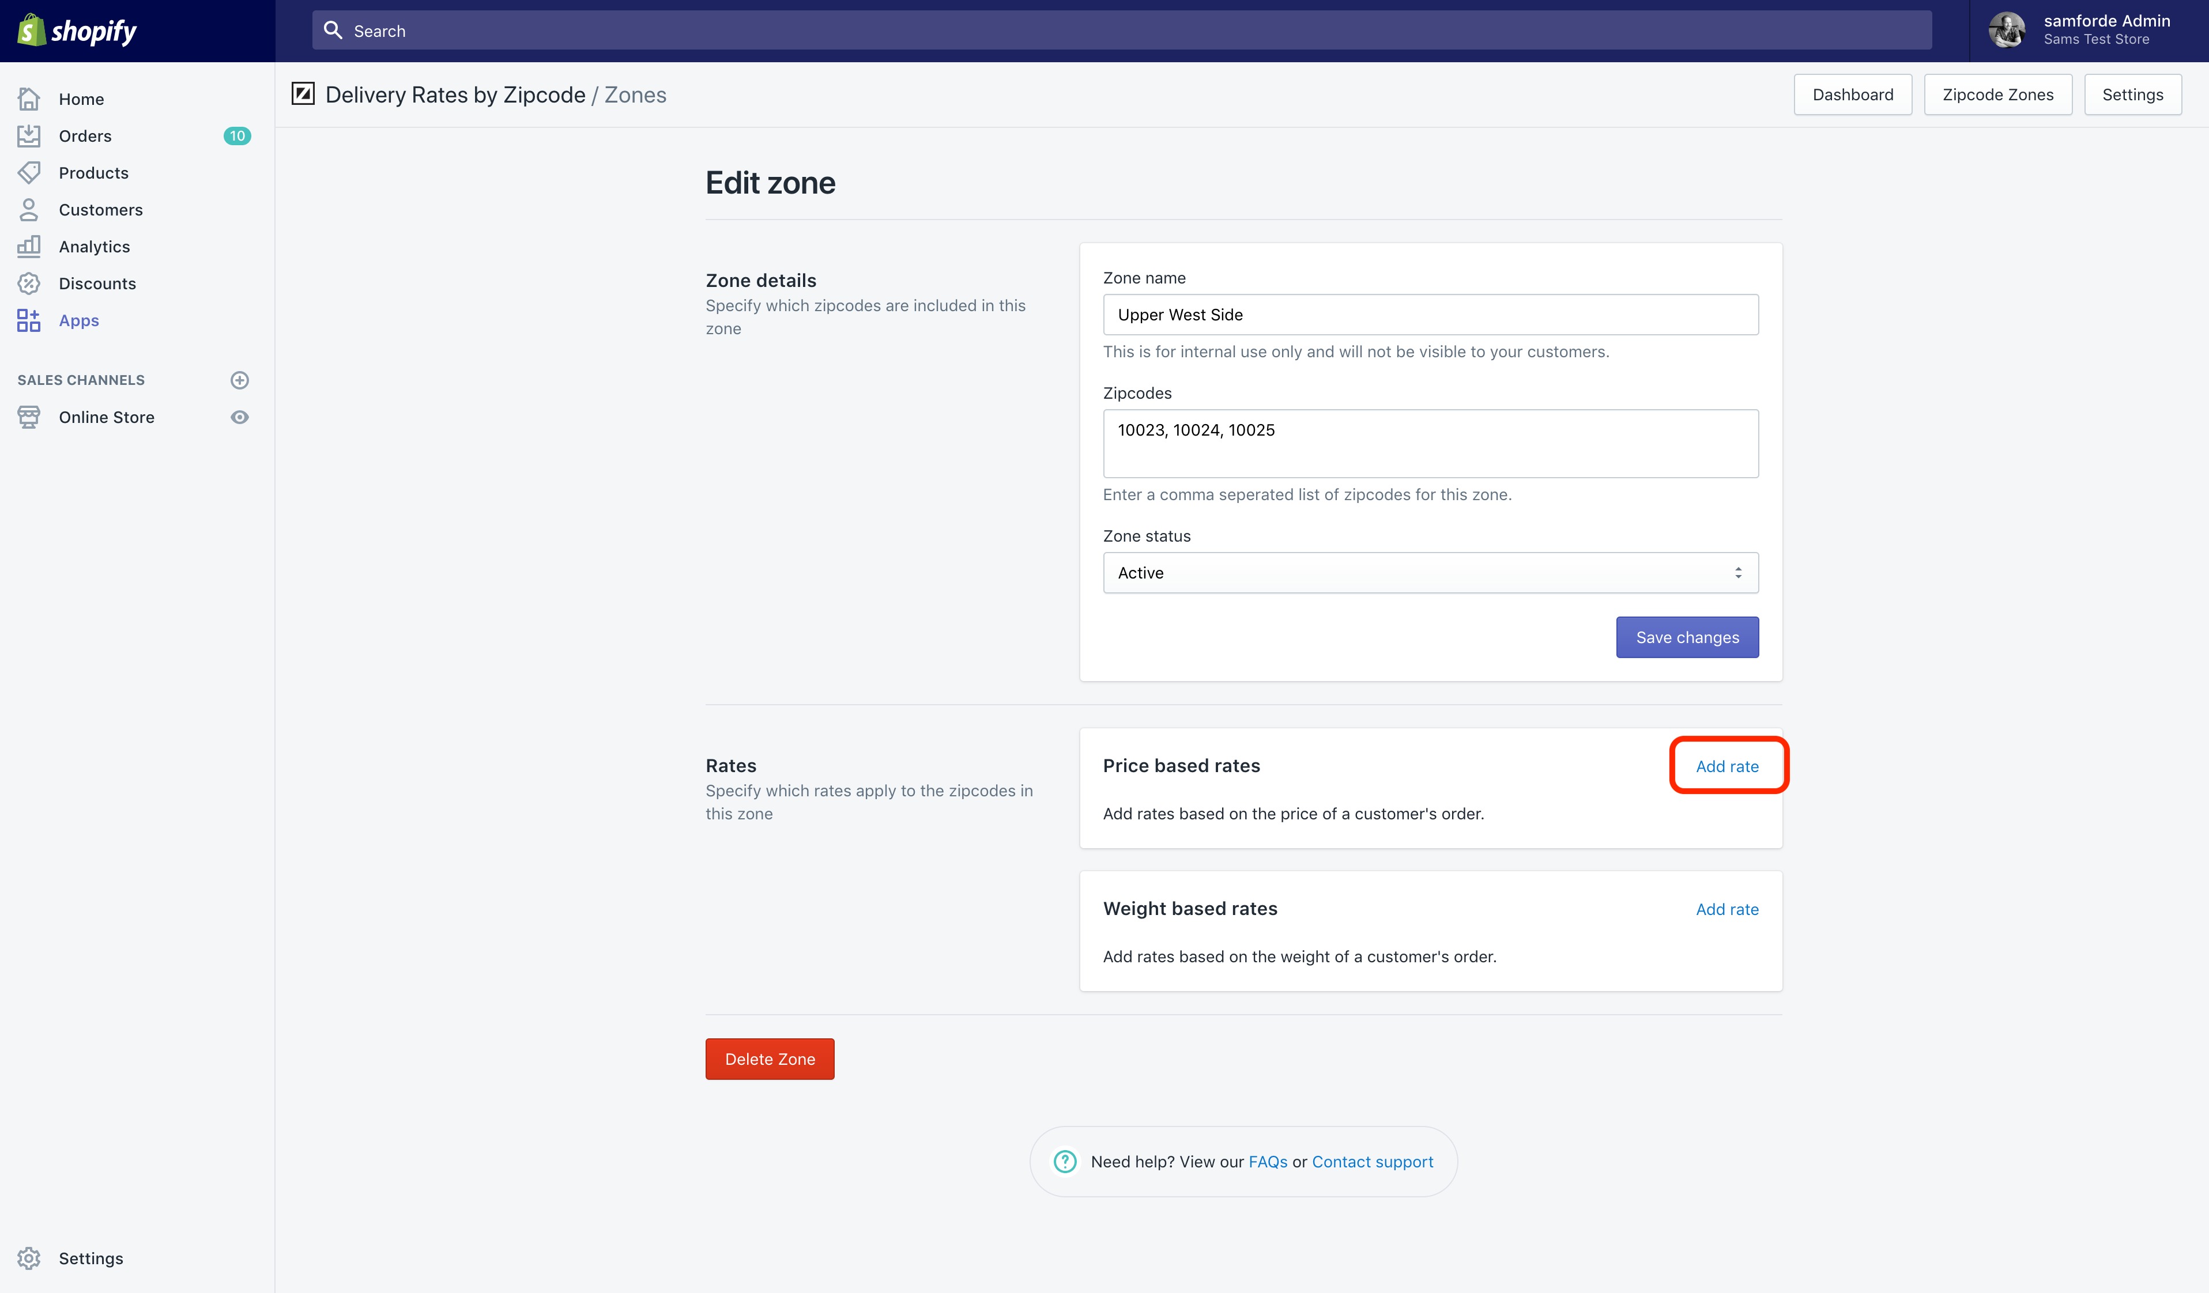This screenshot has width=2209, height=1293.
Task: Click the Products tag icon
Action: click(x=29, y=173)
